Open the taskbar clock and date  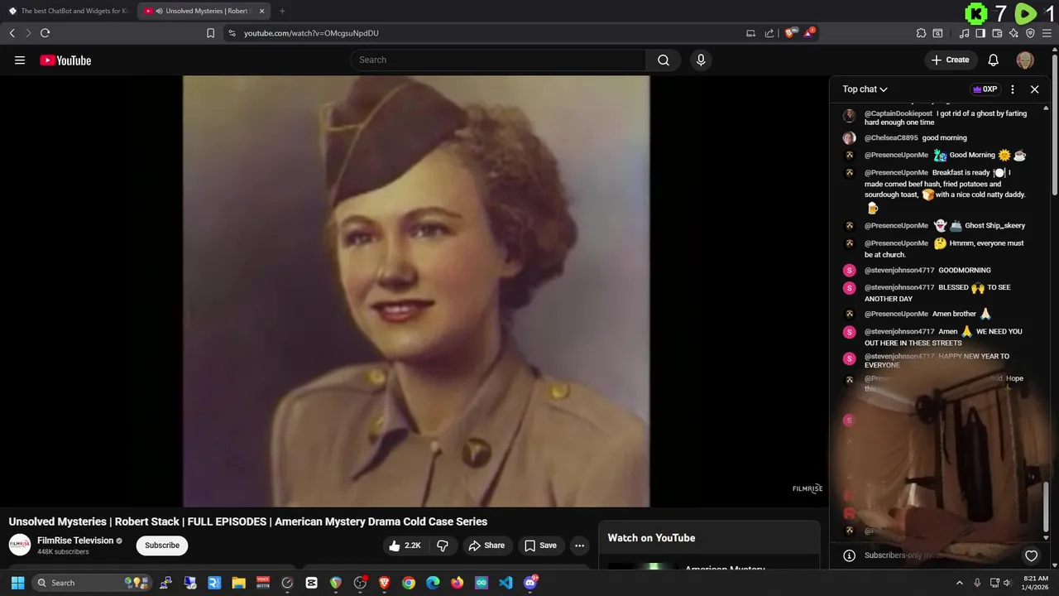(1036, 583)
